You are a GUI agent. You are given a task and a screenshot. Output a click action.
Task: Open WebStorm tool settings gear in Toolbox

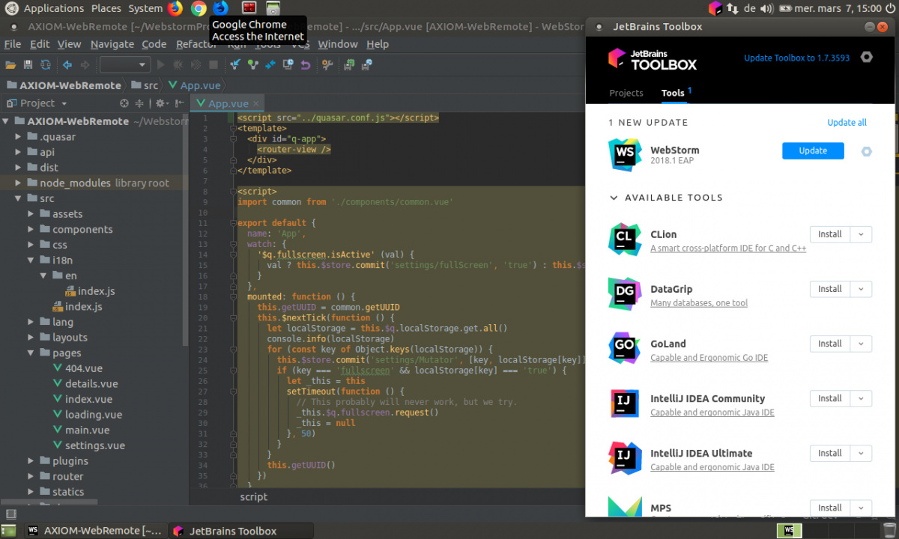[x=867, y=151]
